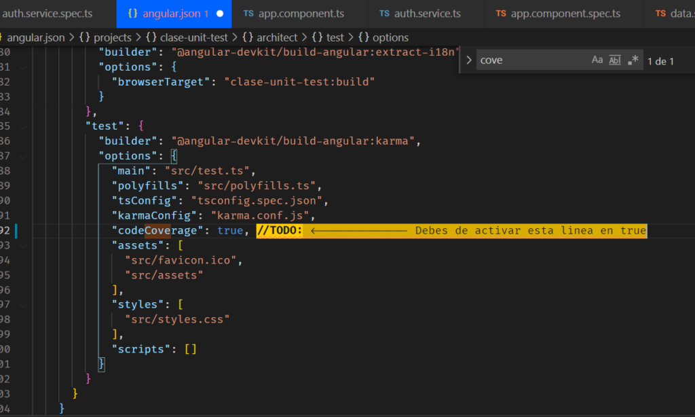Select 'projects' in the breadcrumb path
Viewport: 695px width, 417px height.
point(111,37)
